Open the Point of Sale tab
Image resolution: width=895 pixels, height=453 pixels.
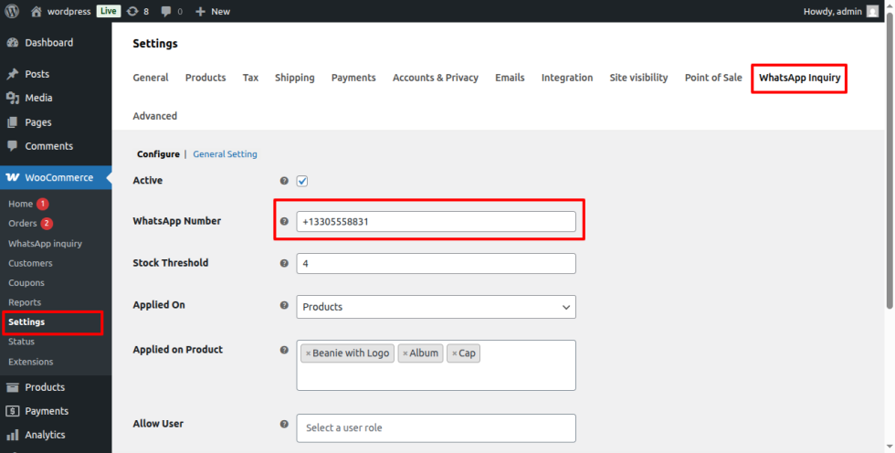pyautogui.click(x=713, y=78)
